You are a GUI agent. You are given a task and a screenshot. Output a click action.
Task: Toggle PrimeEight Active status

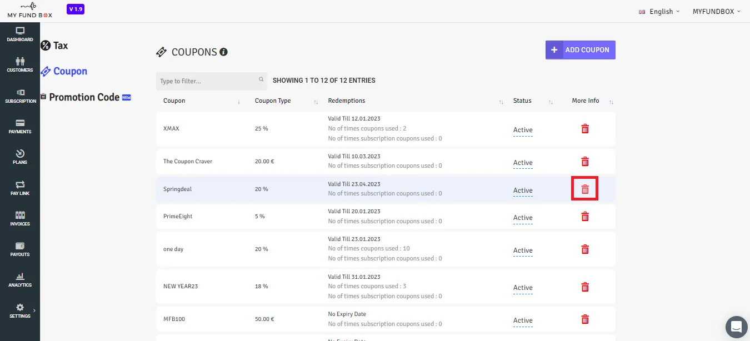[523, 218]
